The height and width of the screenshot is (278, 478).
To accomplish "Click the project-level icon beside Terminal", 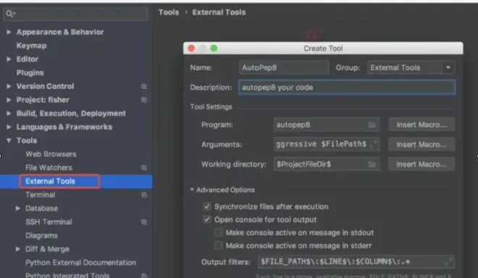I will coord(144,195).
